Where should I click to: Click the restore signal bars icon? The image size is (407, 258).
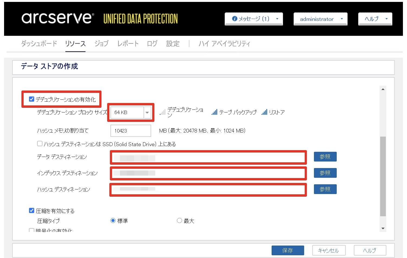[x=264, y=112]
